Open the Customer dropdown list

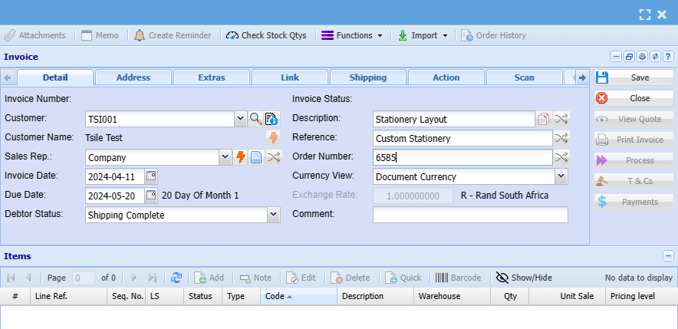240,119
